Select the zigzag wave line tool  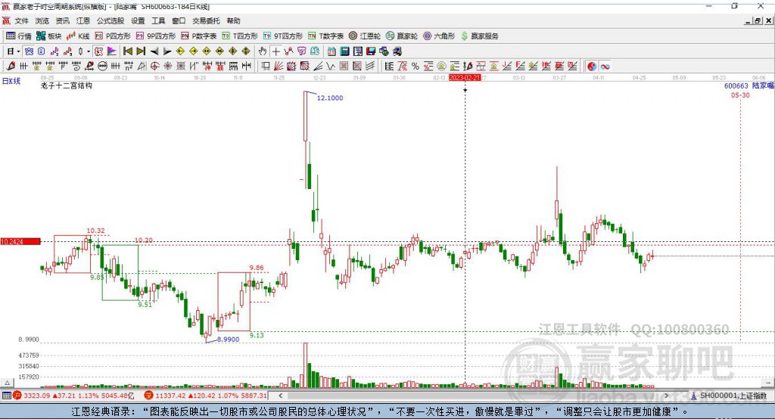tap(330, 66)
